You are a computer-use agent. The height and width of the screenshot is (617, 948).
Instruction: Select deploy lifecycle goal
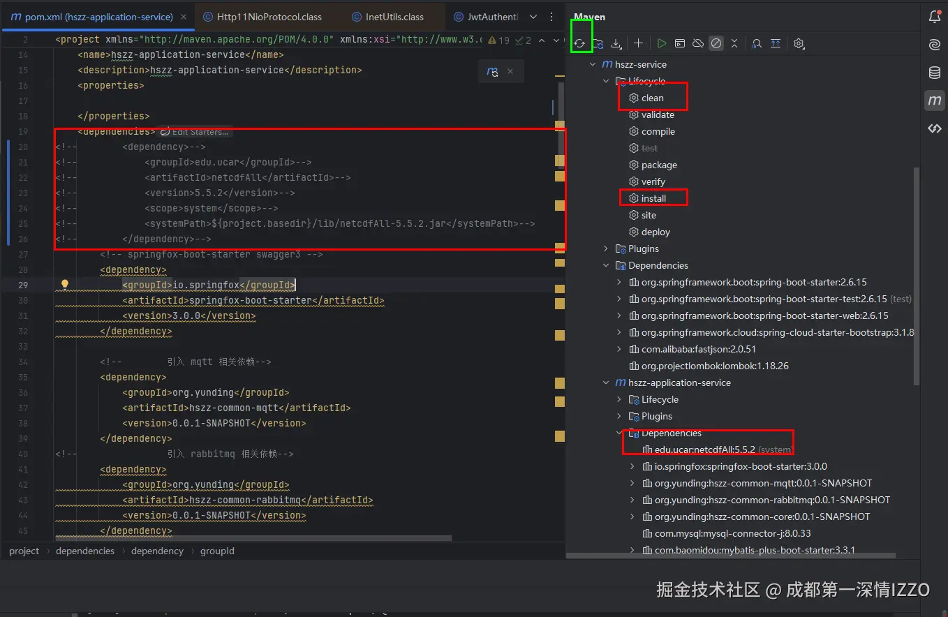(656, 232)
